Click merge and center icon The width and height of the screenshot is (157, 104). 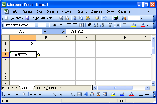(82, 25)
